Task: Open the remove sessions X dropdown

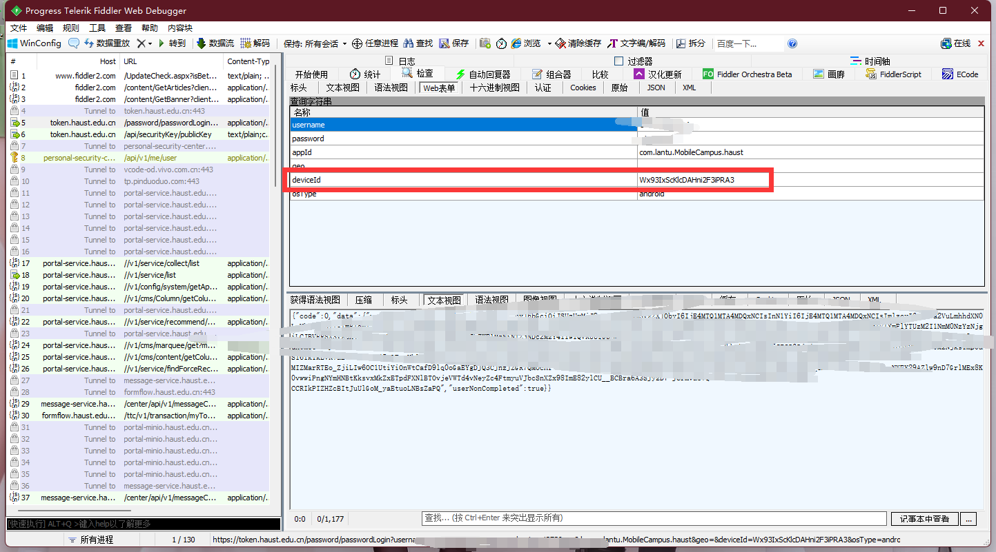Action: click(144, 43)
